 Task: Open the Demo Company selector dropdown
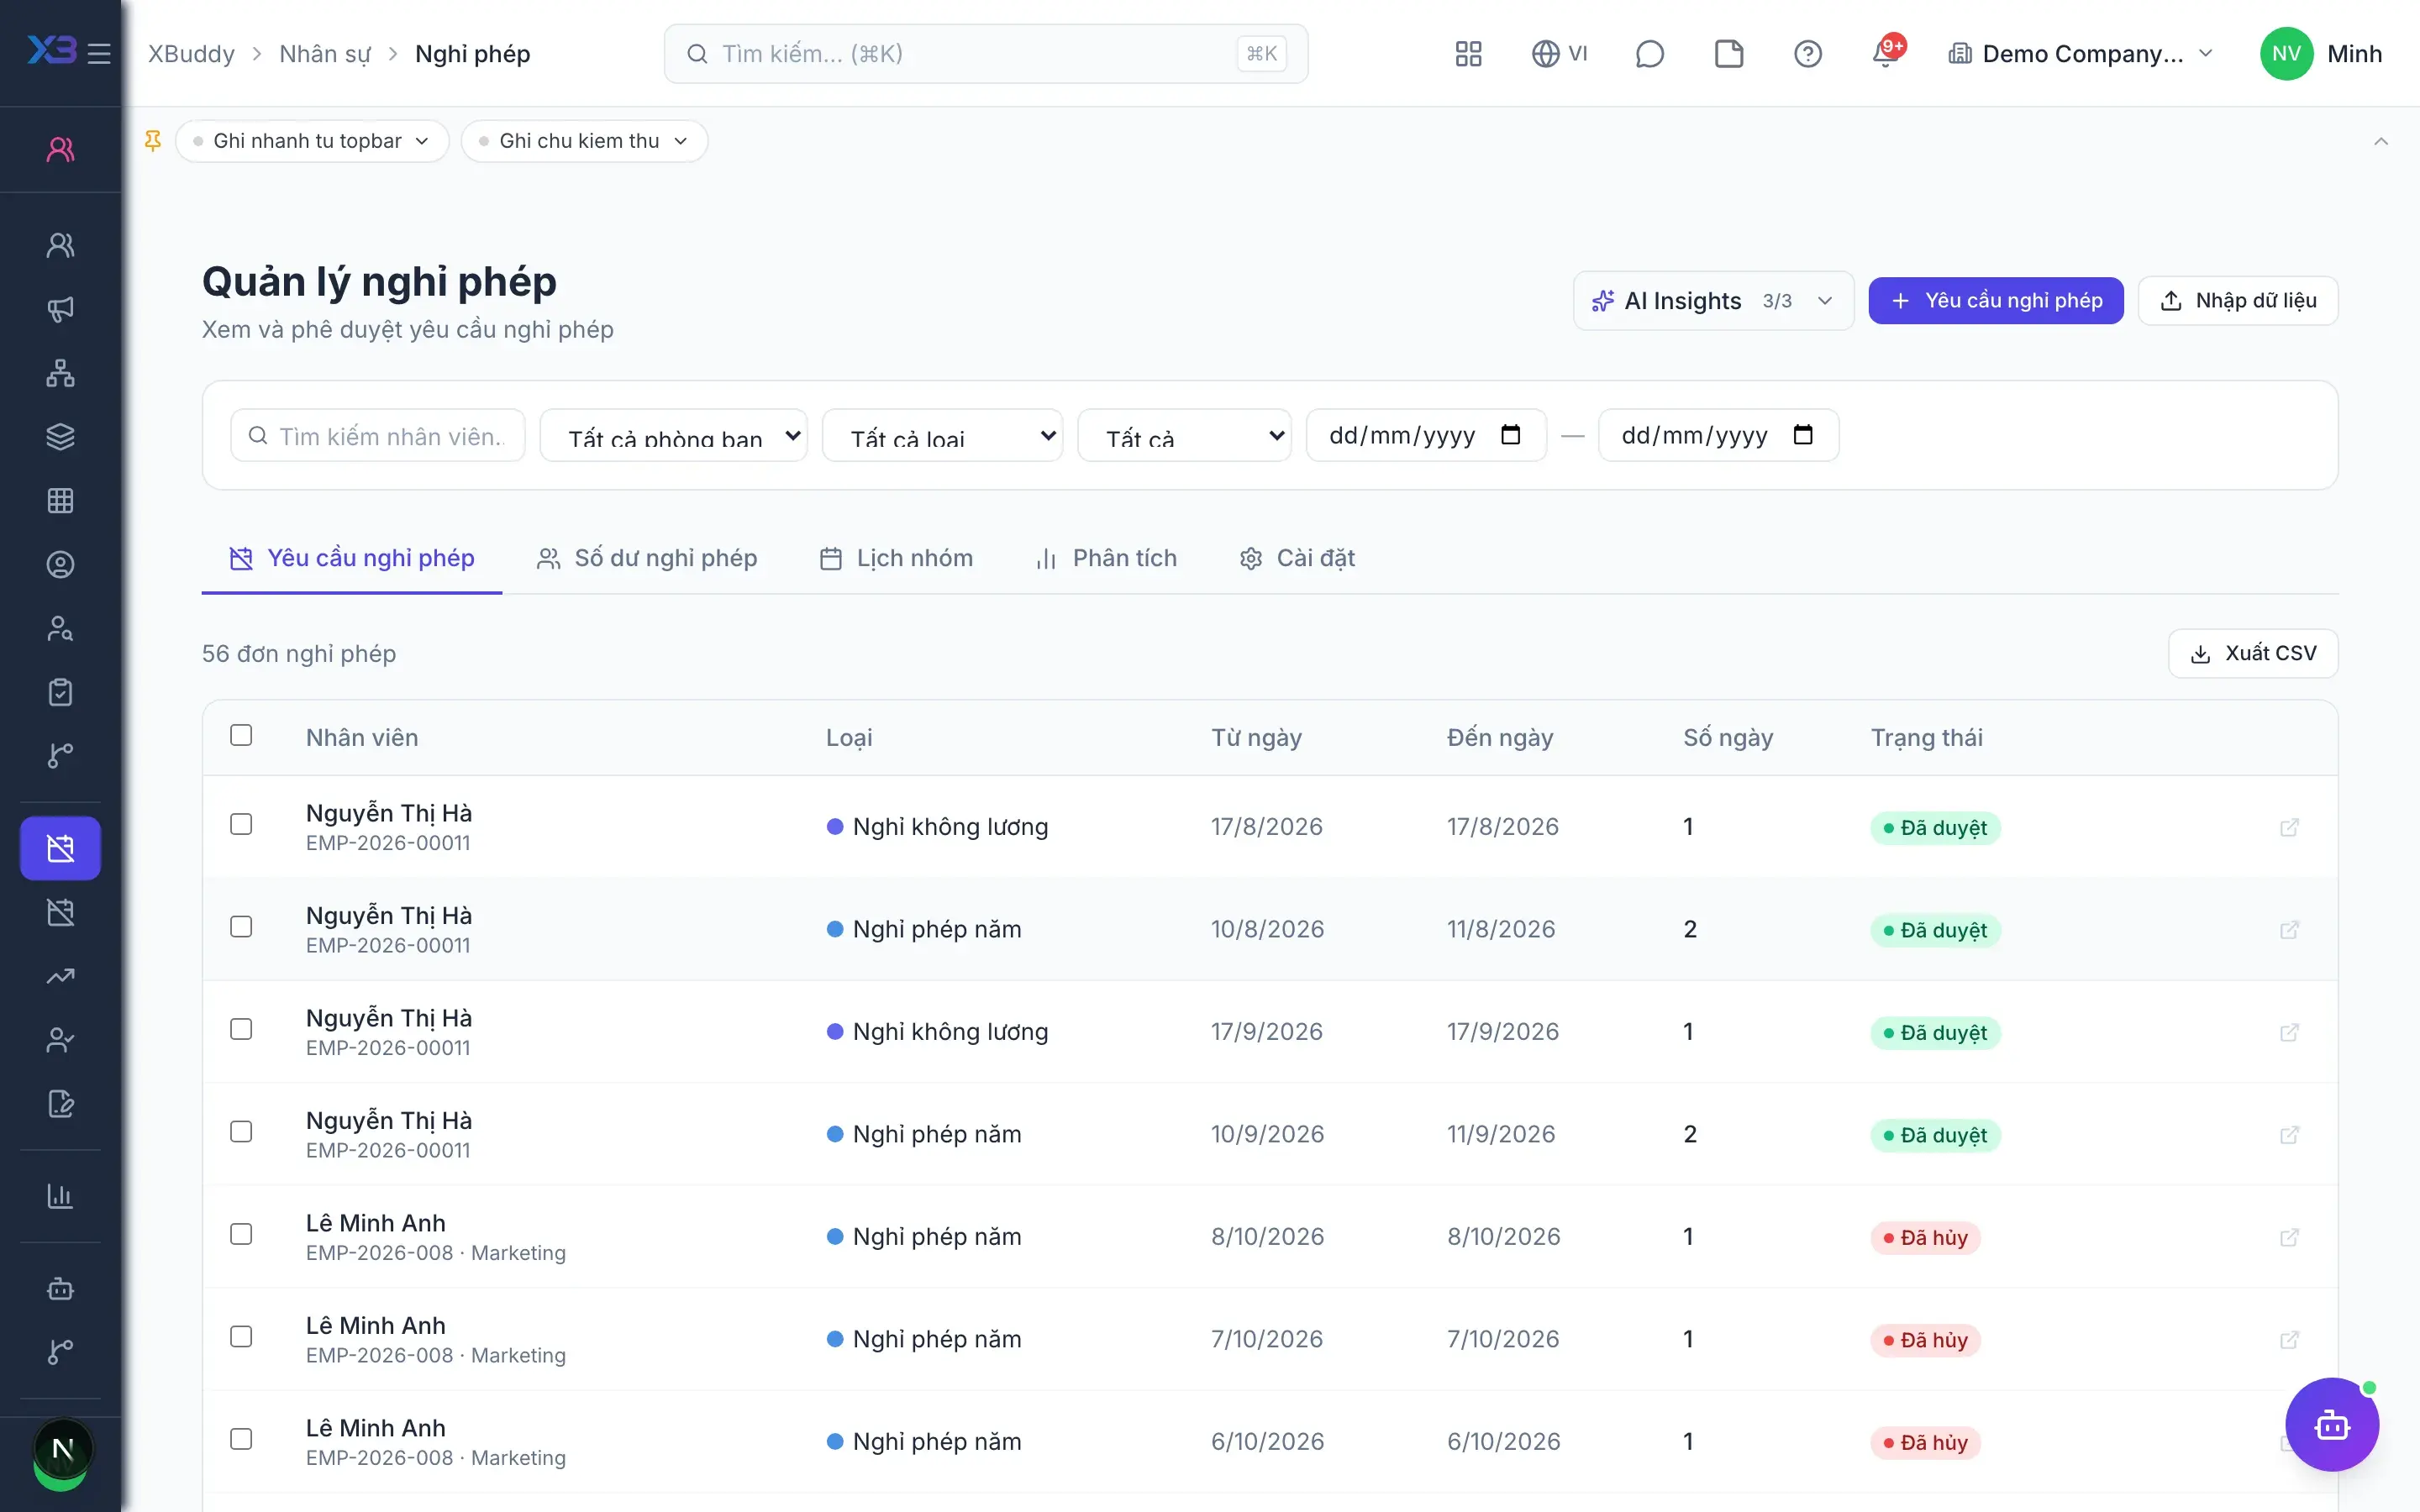2081,54
